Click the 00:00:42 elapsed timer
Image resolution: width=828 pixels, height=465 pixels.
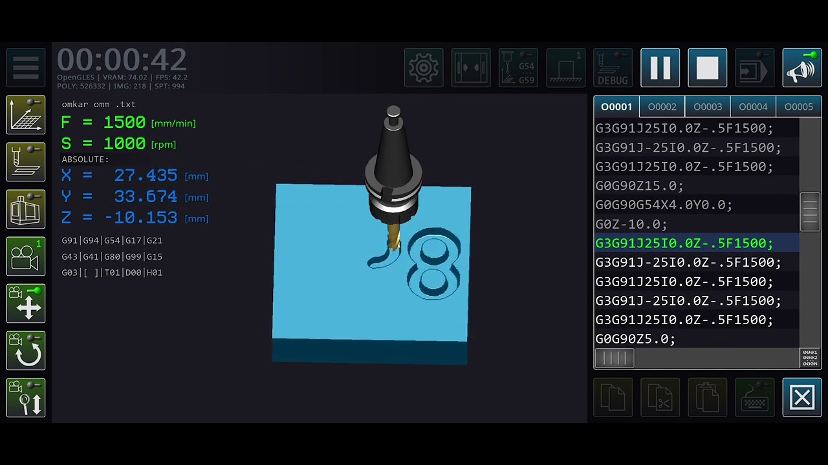(122, 60)
